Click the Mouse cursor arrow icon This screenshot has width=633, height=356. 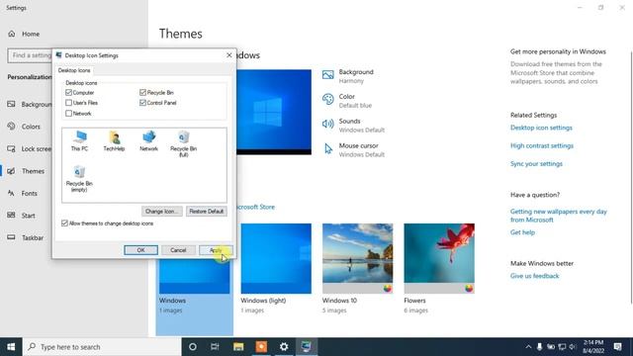328,149
